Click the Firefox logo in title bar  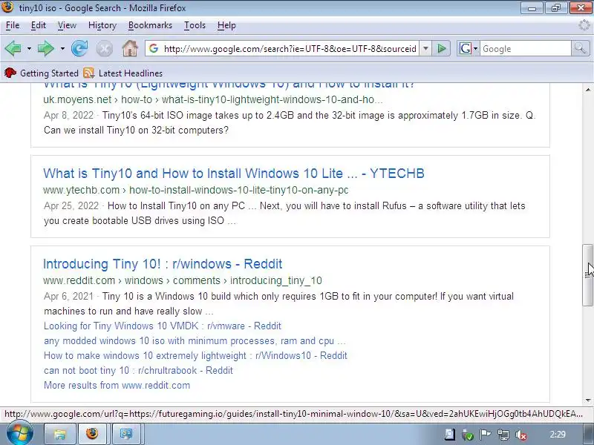(x=7, y=7)
